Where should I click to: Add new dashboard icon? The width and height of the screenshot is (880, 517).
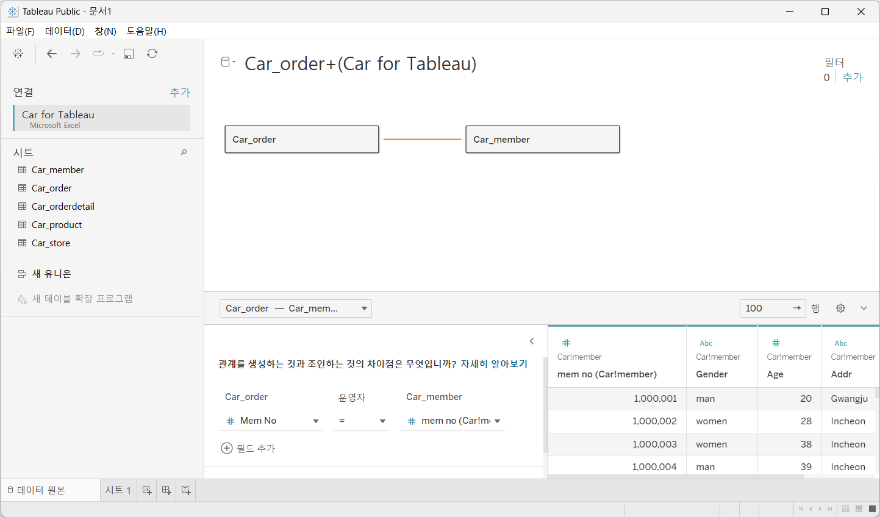click(166, 490)
